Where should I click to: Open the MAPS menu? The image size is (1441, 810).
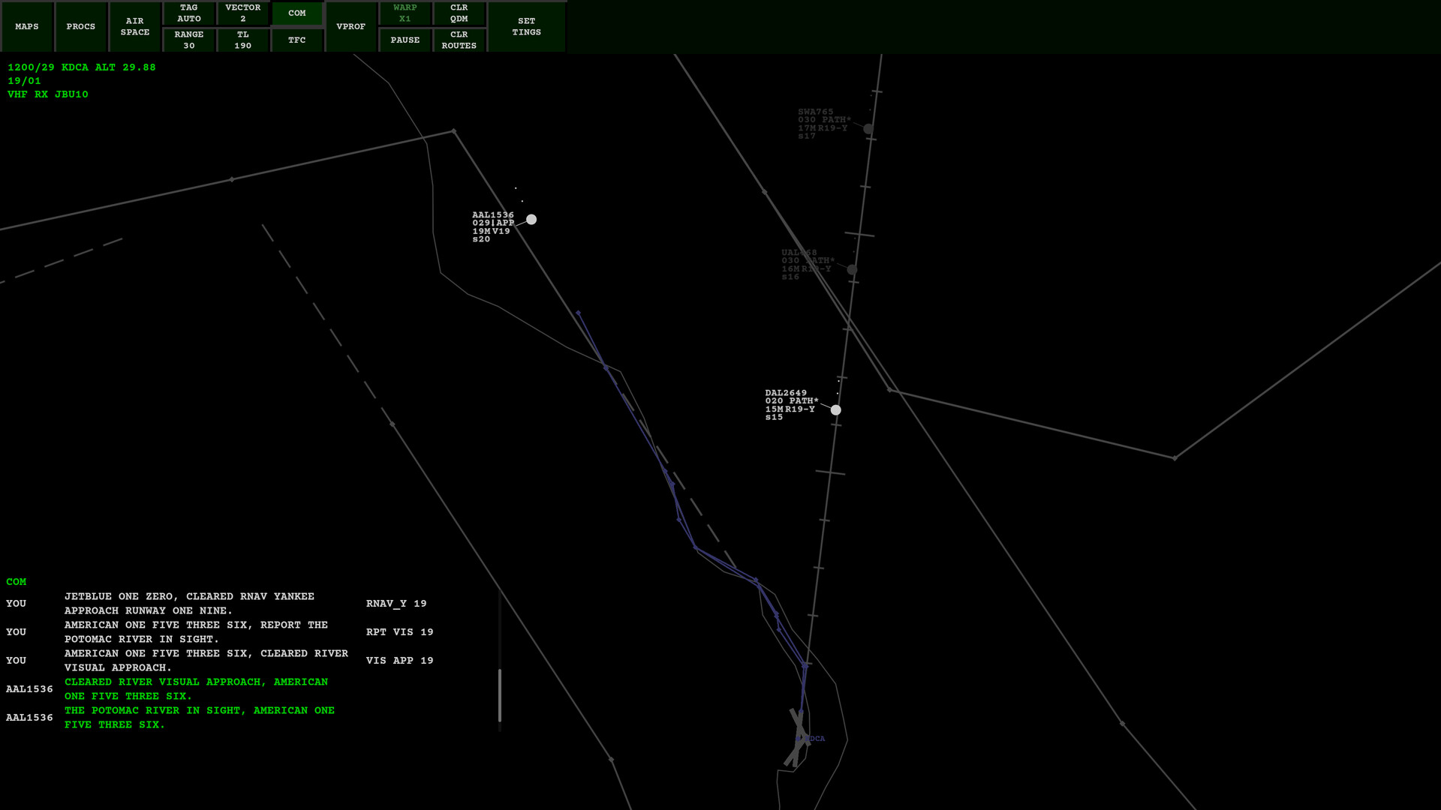(27, 26)
